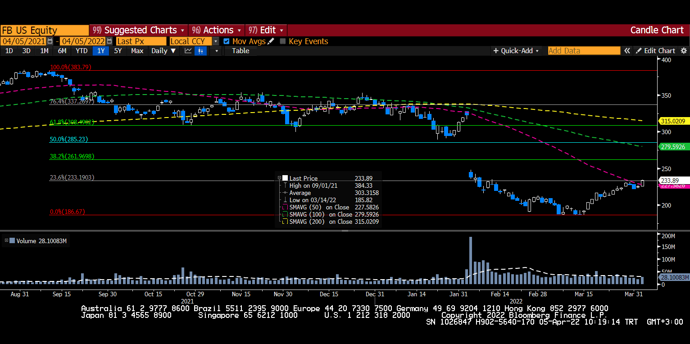This screenshot has width=690, height=344.
Task: Select the 3D range tab
Action: (27, 51)
